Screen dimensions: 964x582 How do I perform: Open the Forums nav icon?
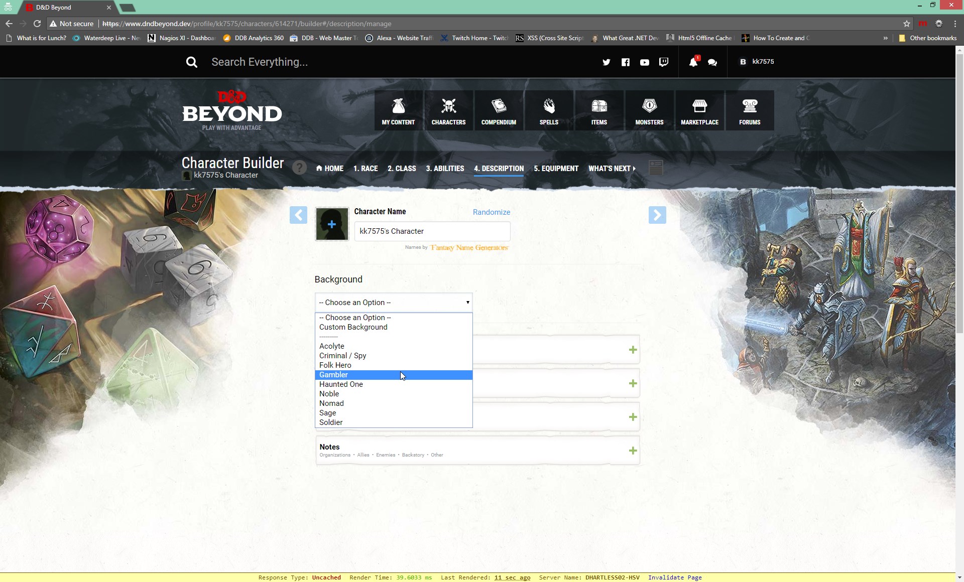click(750, 110)
